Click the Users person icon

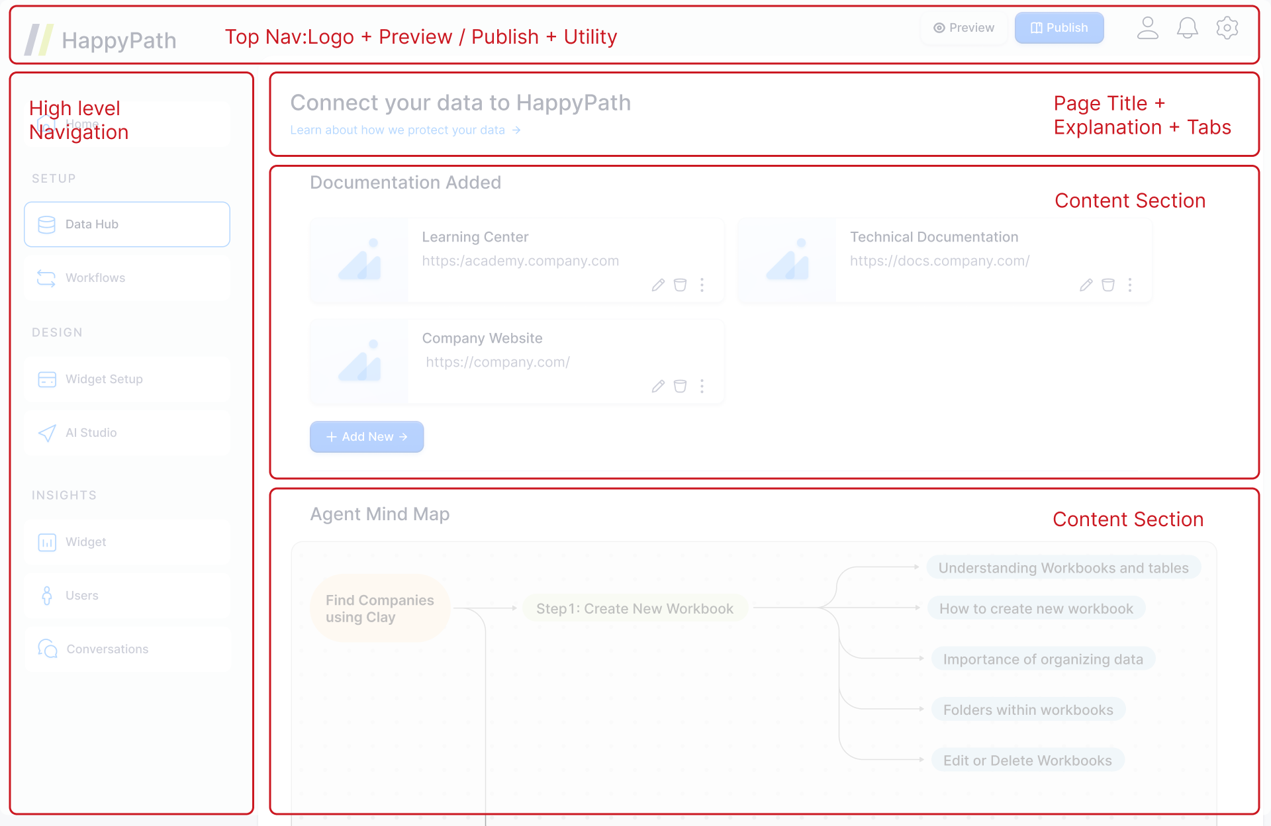[47, 596]
